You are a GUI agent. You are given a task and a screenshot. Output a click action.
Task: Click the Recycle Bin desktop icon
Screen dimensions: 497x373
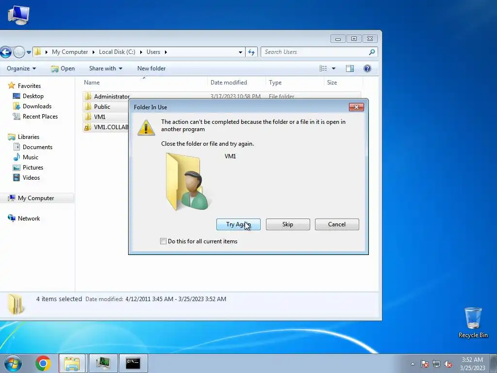(473, 322)
